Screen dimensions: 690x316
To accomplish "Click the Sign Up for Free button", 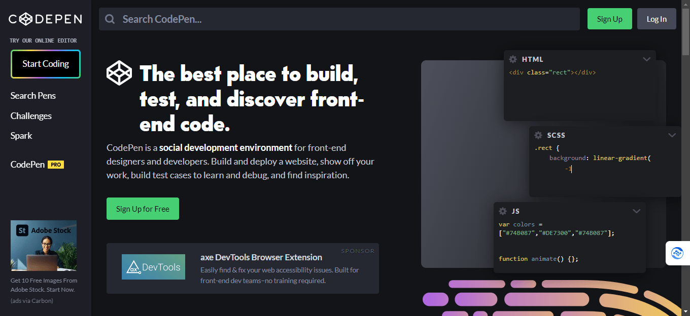I will pyautogui.click(x=143, y=209).
